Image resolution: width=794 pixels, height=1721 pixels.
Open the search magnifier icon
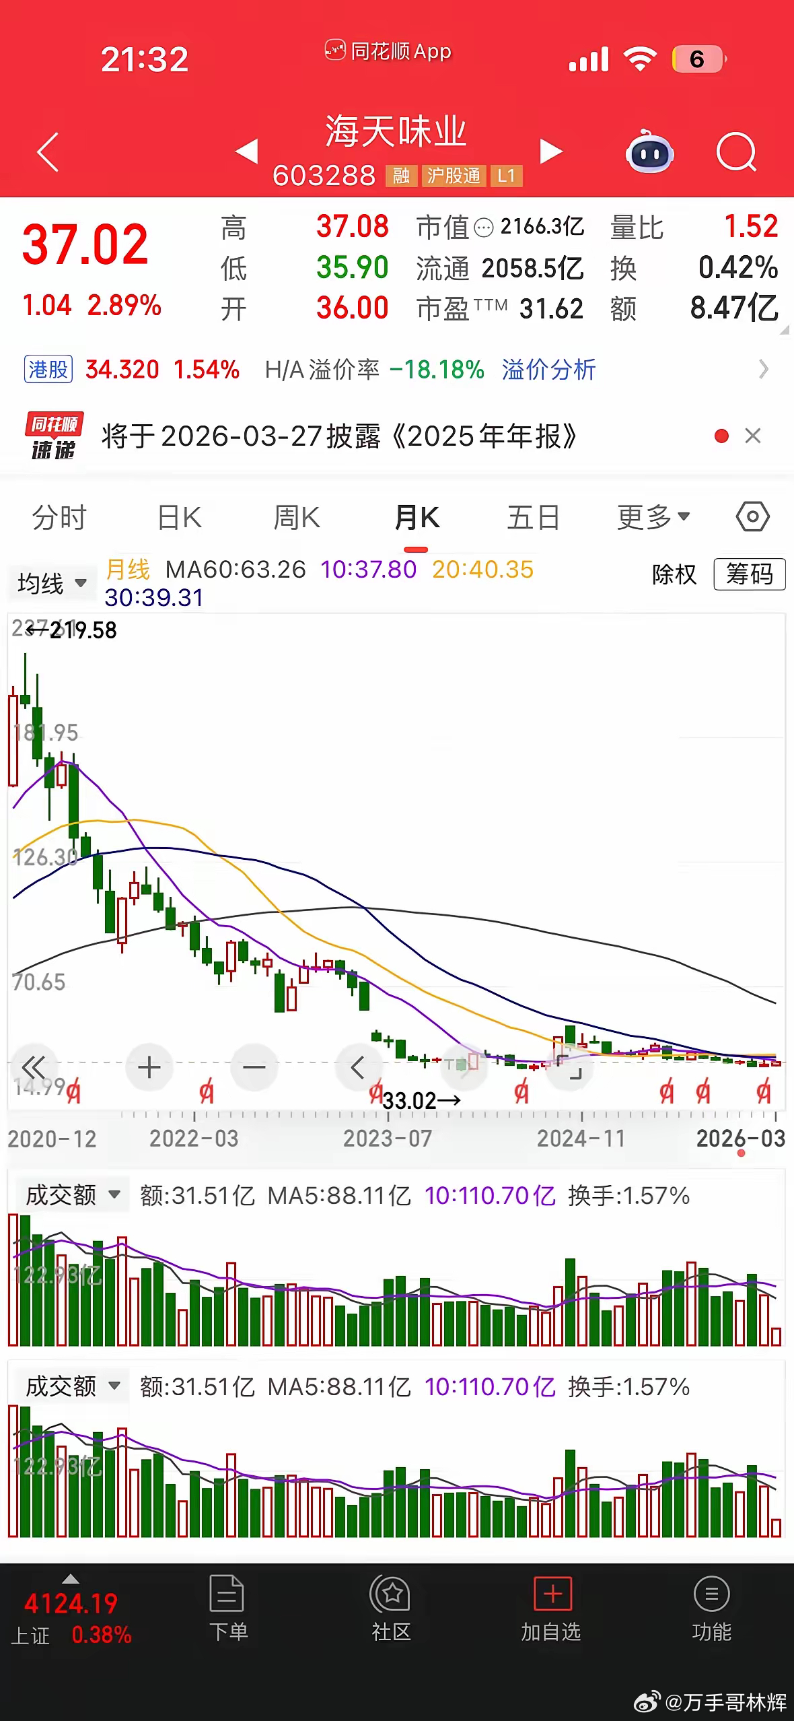[737, 152]
